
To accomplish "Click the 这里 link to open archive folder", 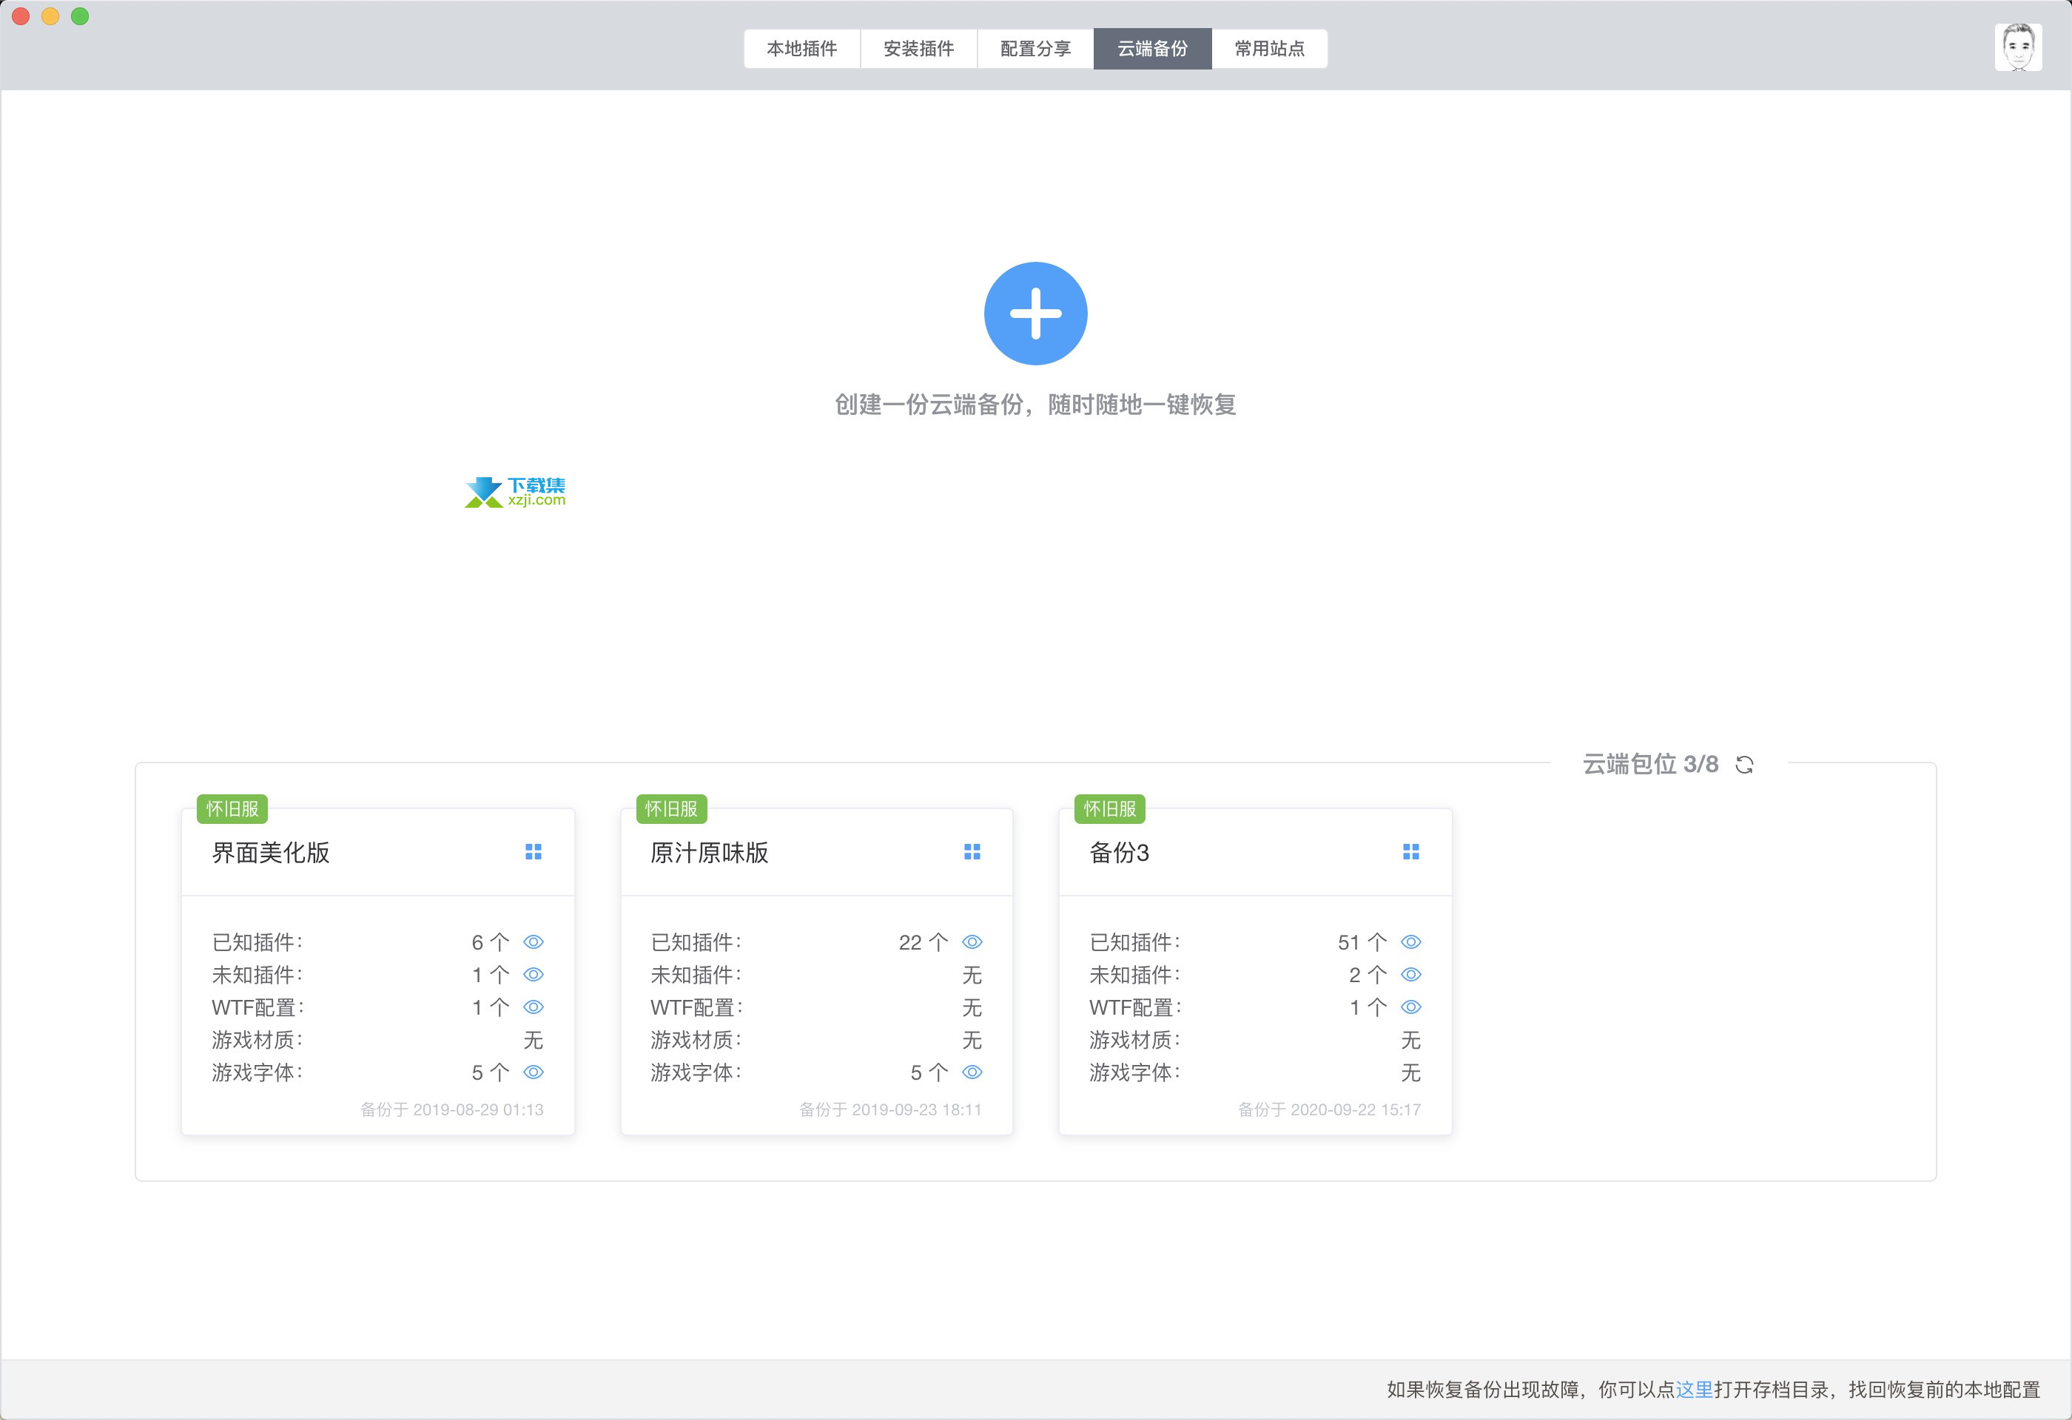I will (x=1694, y=1389).
